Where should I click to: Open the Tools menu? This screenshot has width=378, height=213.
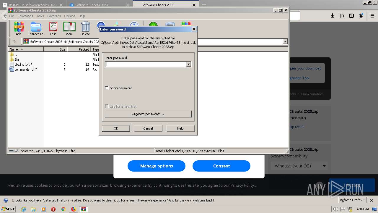tap(40, 16)
